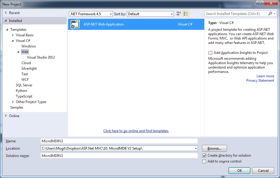Image resolution: width=280 pixels, height=178 pixels.
Task: Click the ASP.NET Web Application template icon
Action: pos(75,24)
